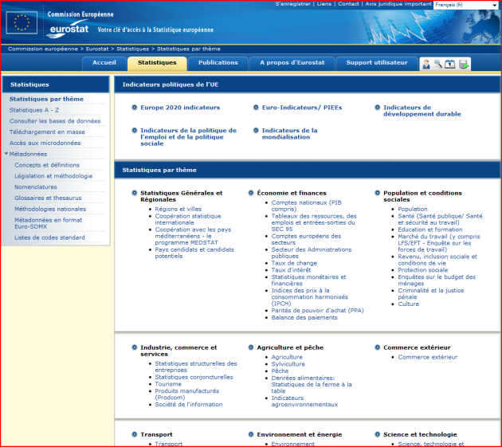Click the Liens link in header
502x447 pixels.
click(324, 4)
